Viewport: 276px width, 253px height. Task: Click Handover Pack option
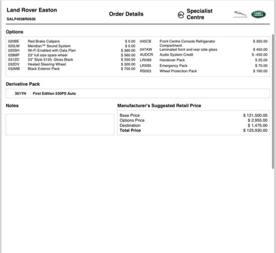coord(172,60)
